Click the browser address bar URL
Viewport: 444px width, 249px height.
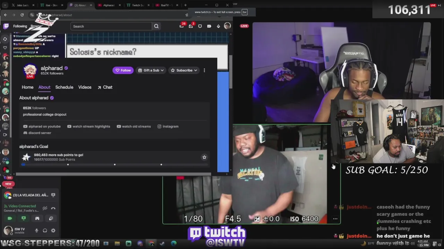coord(54,15)
